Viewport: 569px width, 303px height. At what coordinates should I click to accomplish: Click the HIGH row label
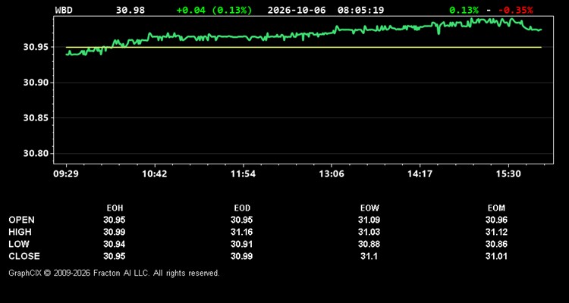pos(20,232)
